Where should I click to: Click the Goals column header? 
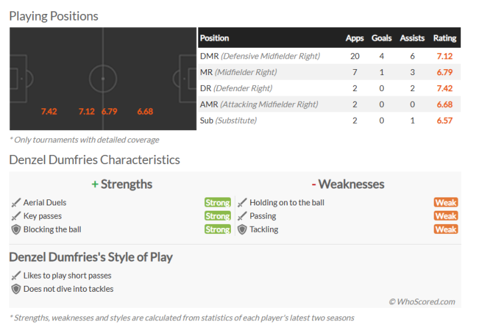[381, 38]
